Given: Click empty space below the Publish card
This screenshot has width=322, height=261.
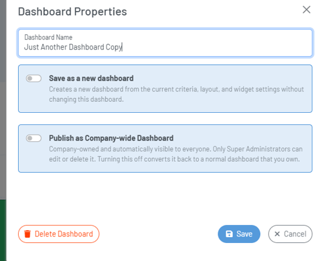Looking at the screenshot, I should 165,198.
